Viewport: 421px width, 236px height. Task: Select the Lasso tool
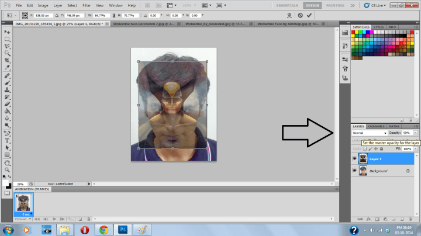point(7,46)
